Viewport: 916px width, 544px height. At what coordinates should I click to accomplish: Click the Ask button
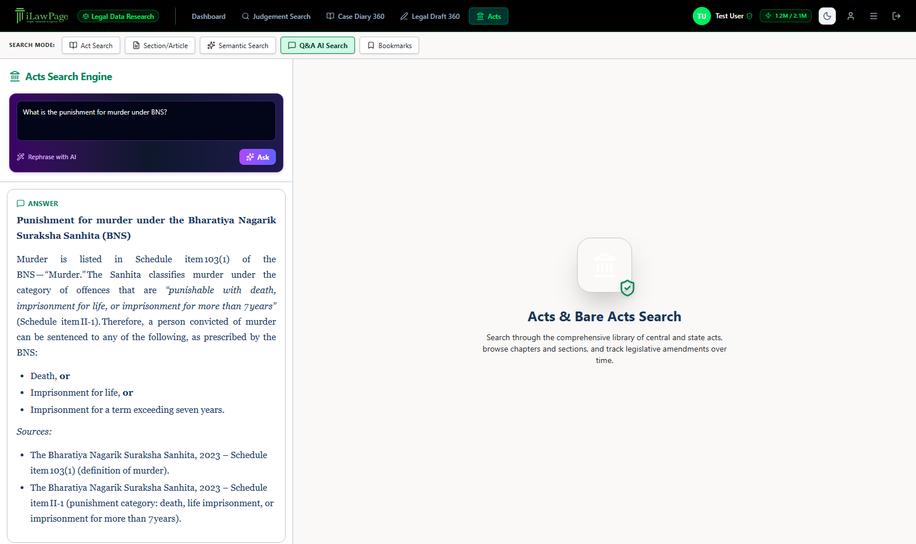[x=258, y=157]
